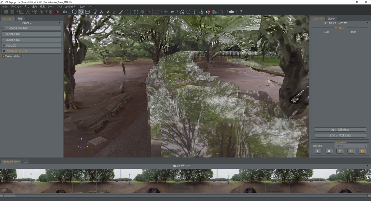Expand the 低密度点群(1) section
This screenshot has height=201, width=371.
tap(32, 34)
